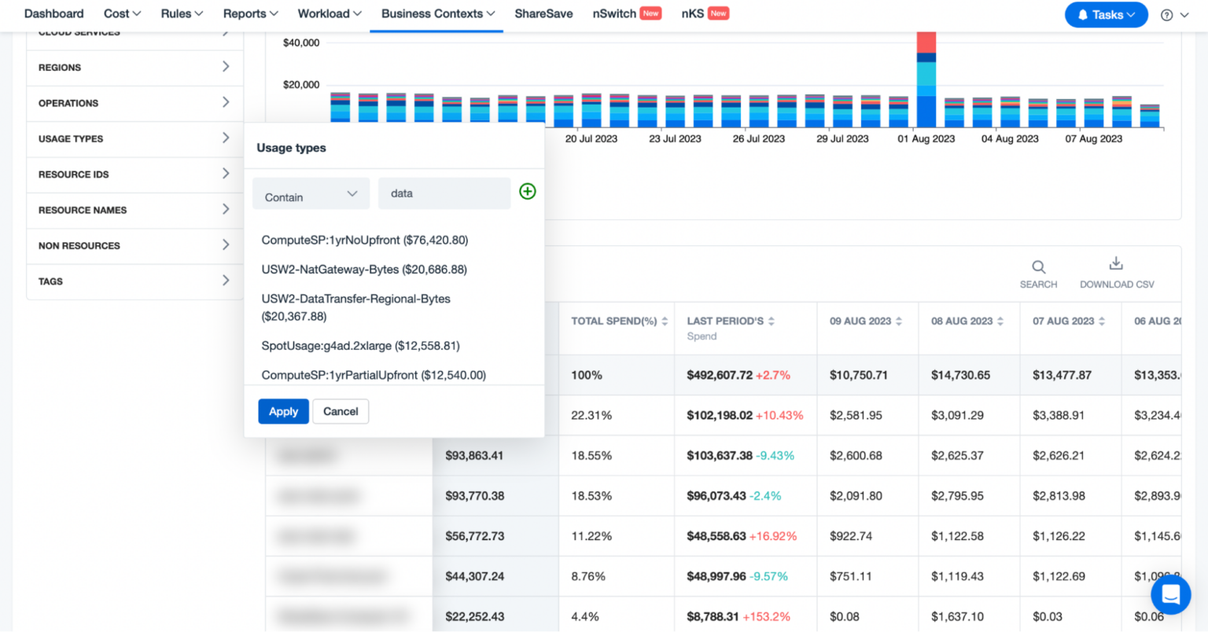Select USW2-NatGateway-Bytes from the results list
Image resolution: width=1208 pixels, height=632 pixels.
tap(364, 269)
